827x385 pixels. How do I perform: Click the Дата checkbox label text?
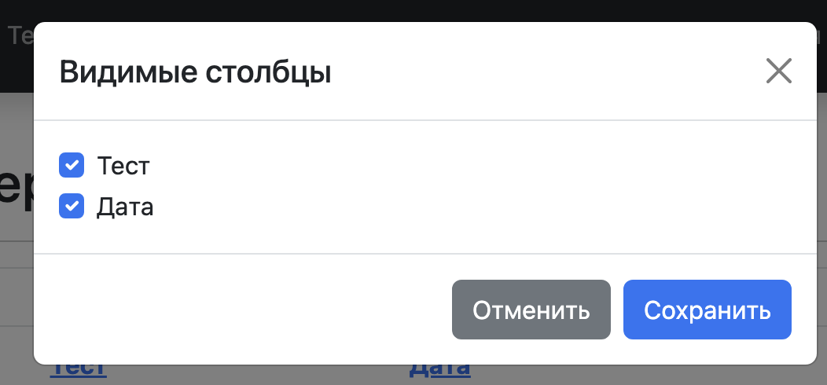pyautogui.click(x=125, y=207)
